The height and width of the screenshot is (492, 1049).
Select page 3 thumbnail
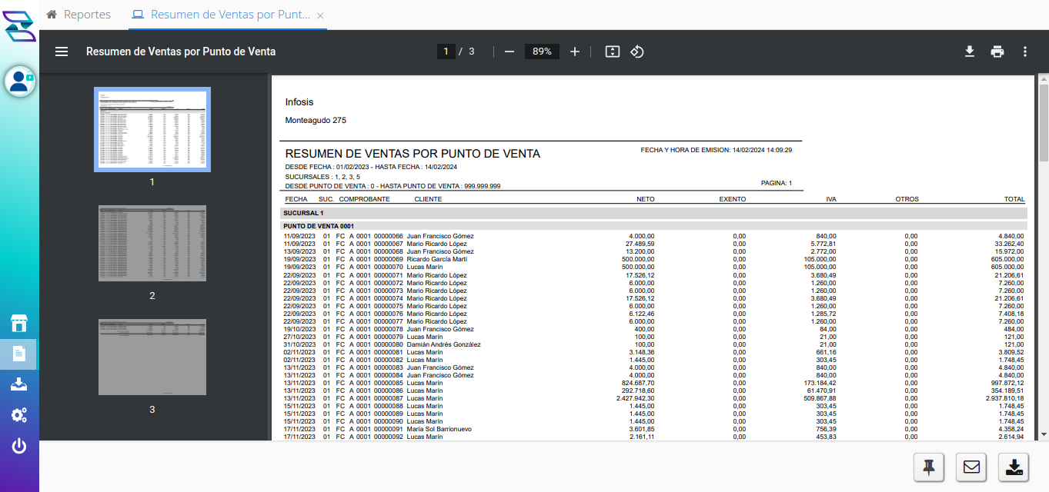[152, 357]
